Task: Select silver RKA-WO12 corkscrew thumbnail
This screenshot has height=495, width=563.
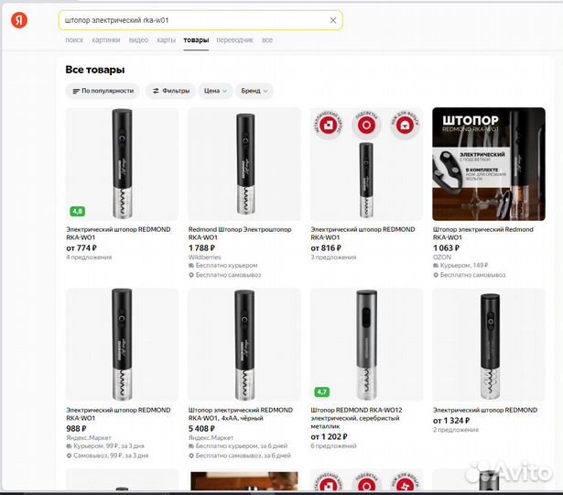Action: 366,344
